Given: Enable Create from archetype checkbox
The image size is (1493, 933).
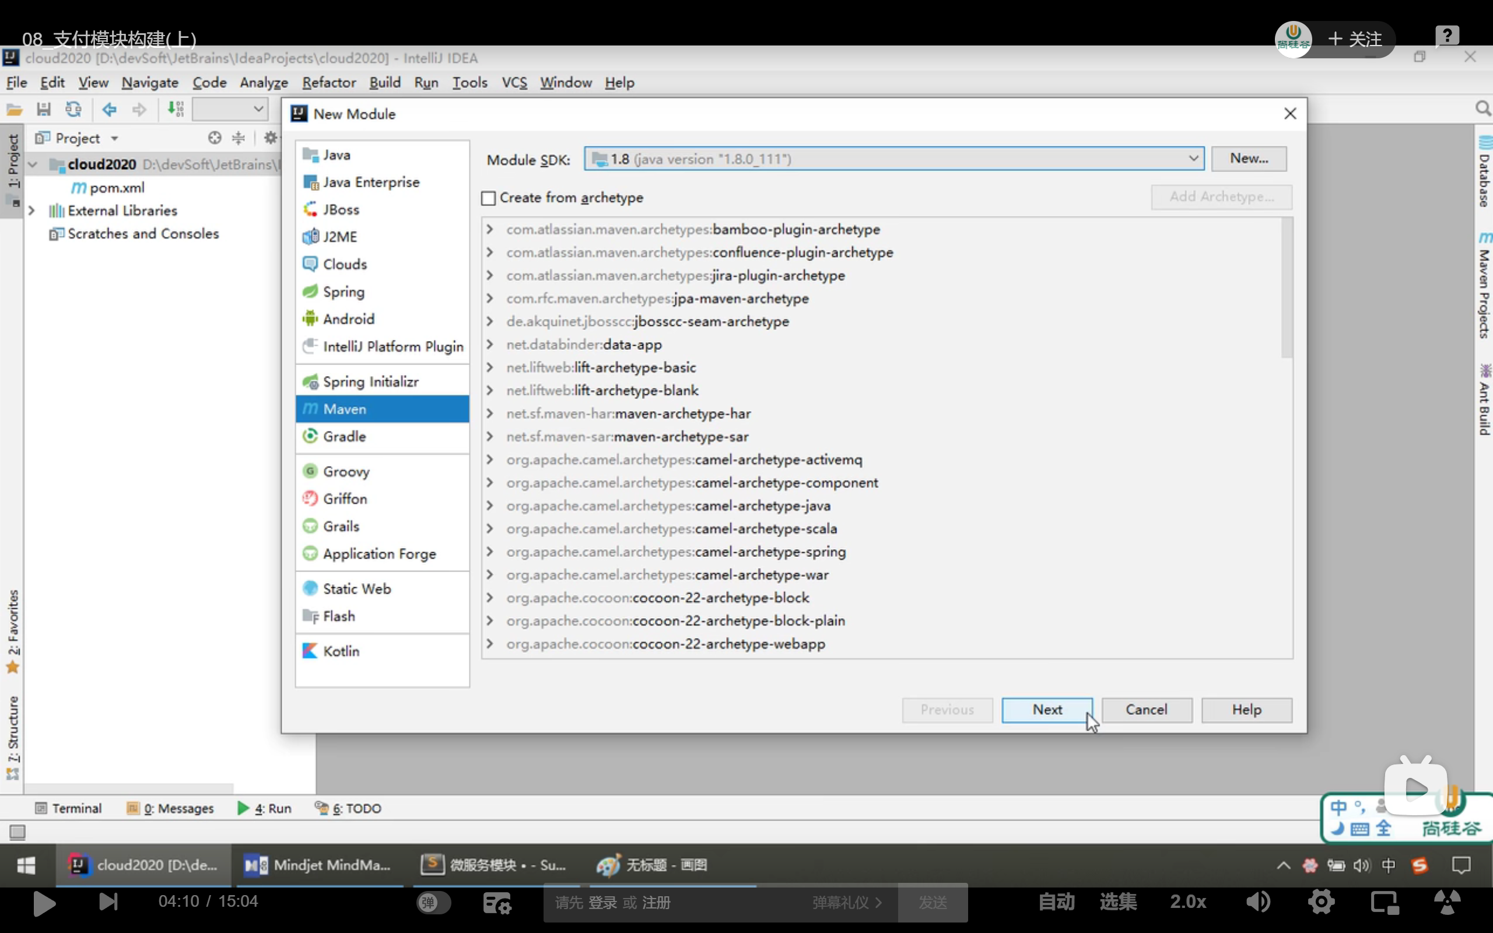Looking at the screenshot, I should click(x=488, y=198).
